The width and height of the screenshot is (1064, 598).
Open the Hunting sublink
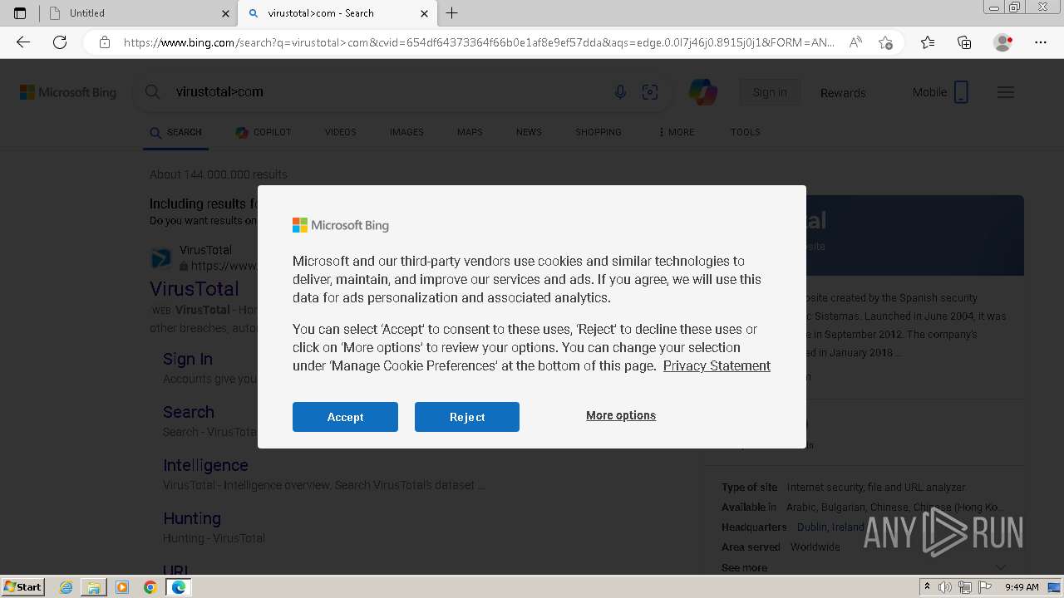(x=192, y=518)
